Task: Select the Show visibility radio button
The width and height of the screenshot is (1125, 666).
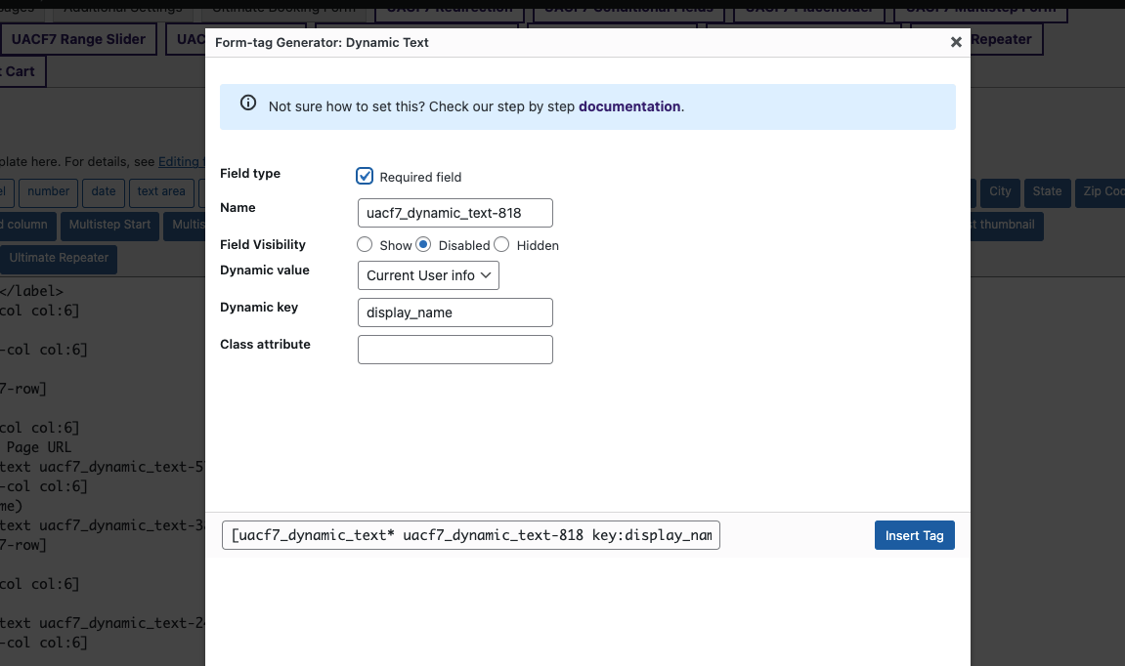Action: (x=365, y=244)
